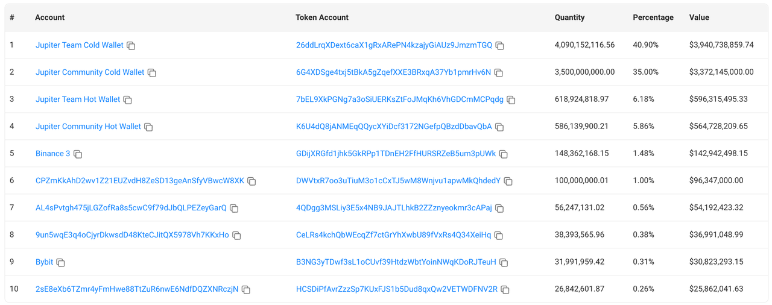Open the Binance 3 account link
Image resolution: width=772 pixels, height=305 pixels.
coord(52,154)
